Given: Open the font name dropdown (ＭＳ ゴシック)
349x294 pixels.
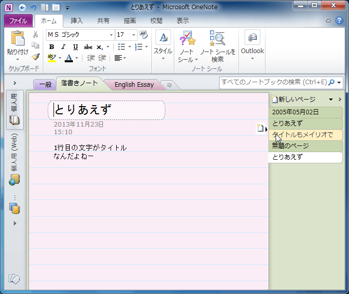Looking at the screenshot, I should (x=111, y=35).
